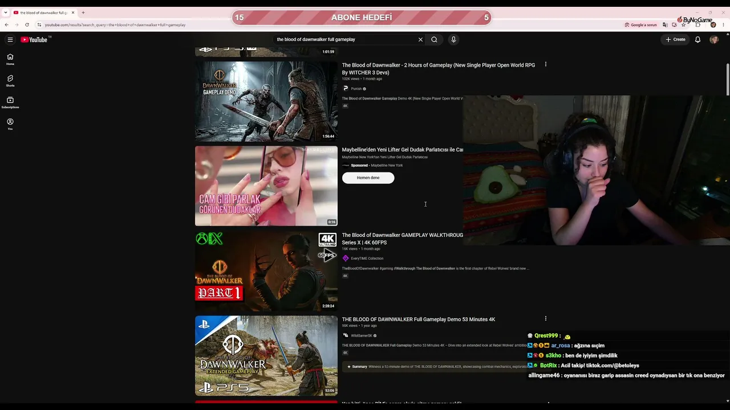Viewport: 730px width, 410px height.
Task: Open the Full Gameplay Demo 53 Minutes title
Action: point(419,319)
